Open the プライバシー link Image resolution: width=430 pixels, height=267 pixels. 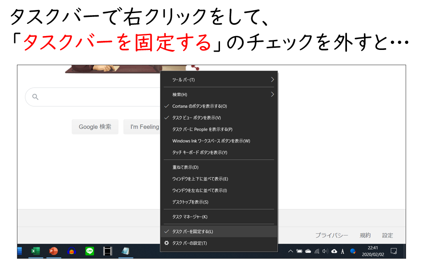(331, 235)
